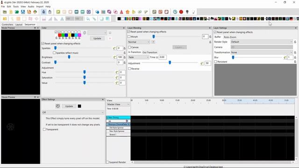Image resolution: width=299 pixels, height=168 pixels.
Task: Toggle the Suspend Render checkbox
Action: 107,162
